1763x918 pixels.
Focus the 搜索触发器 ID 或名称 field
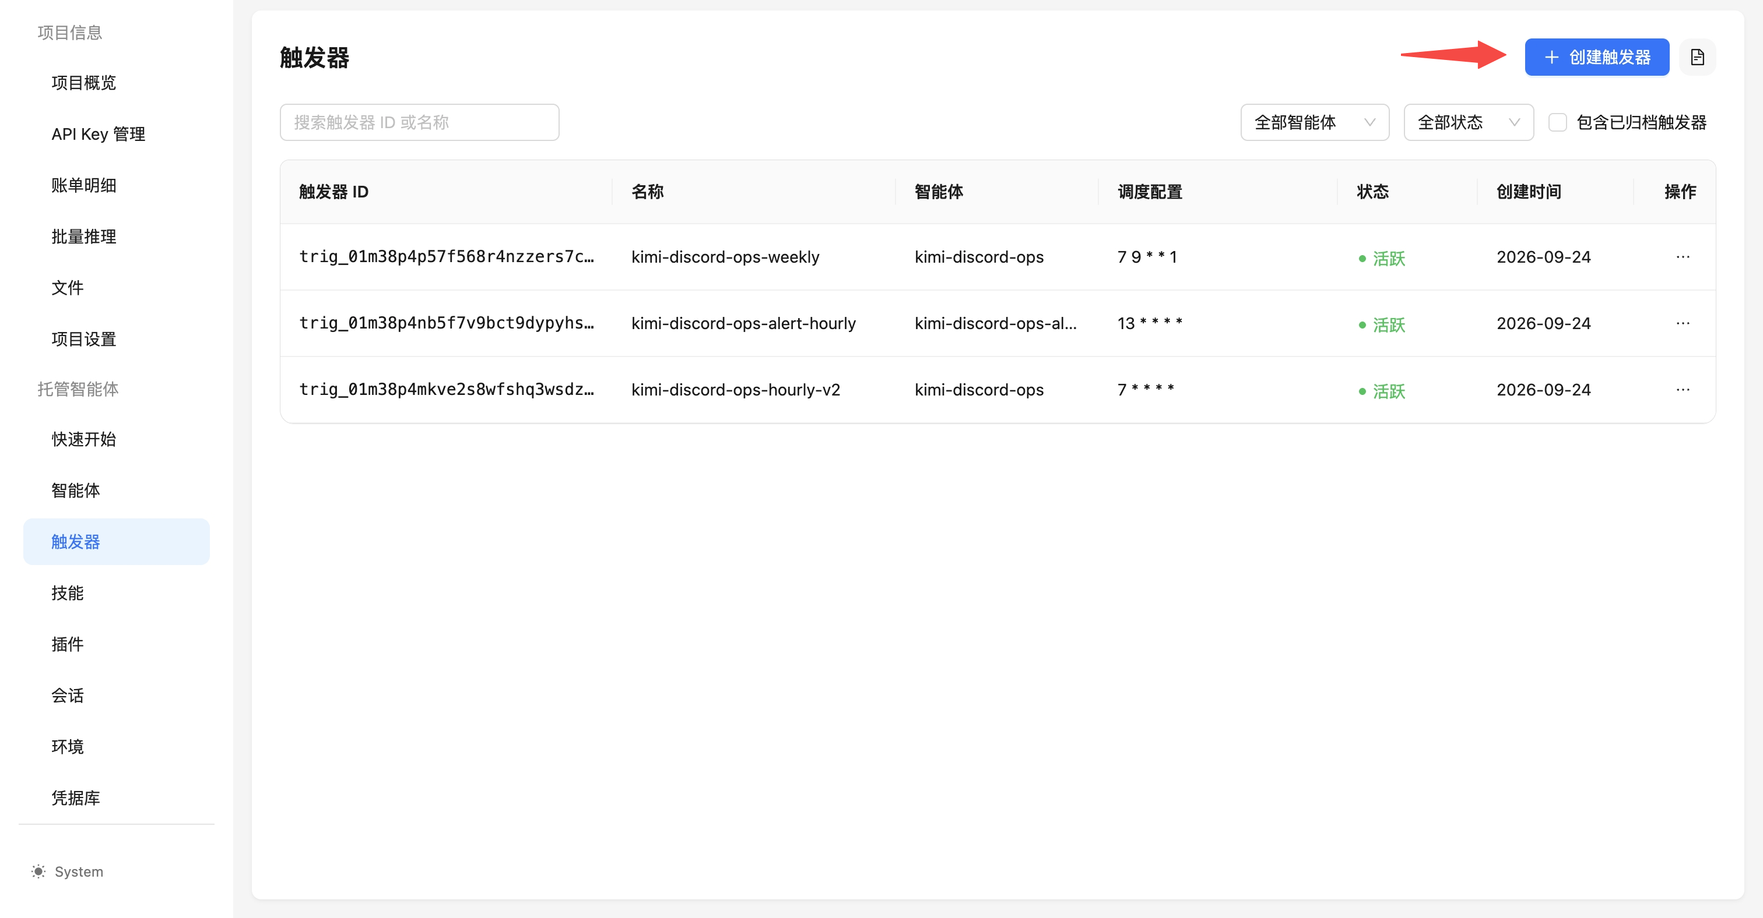click(419, 122)
